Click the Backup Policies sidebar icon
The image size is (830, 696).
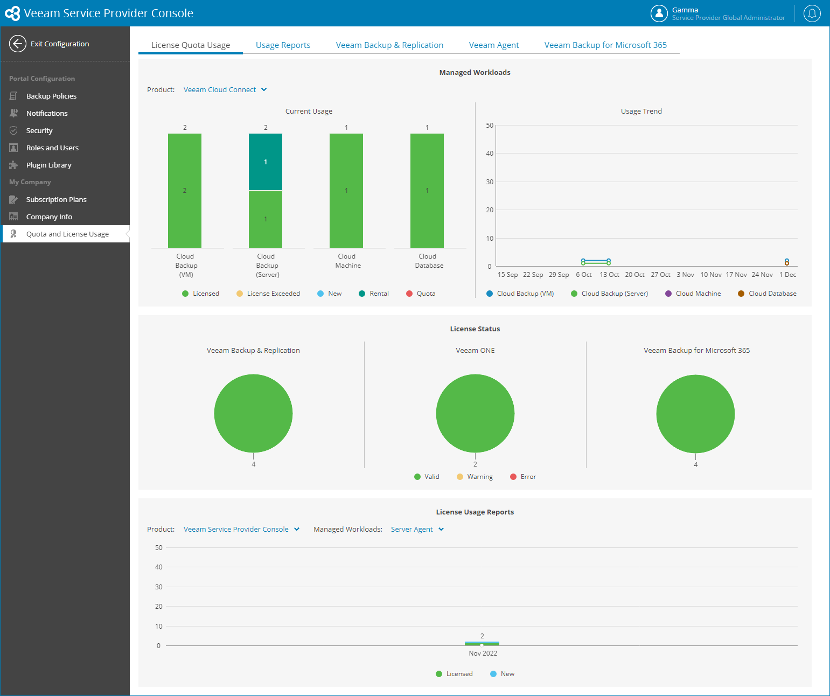pos(13,96)
